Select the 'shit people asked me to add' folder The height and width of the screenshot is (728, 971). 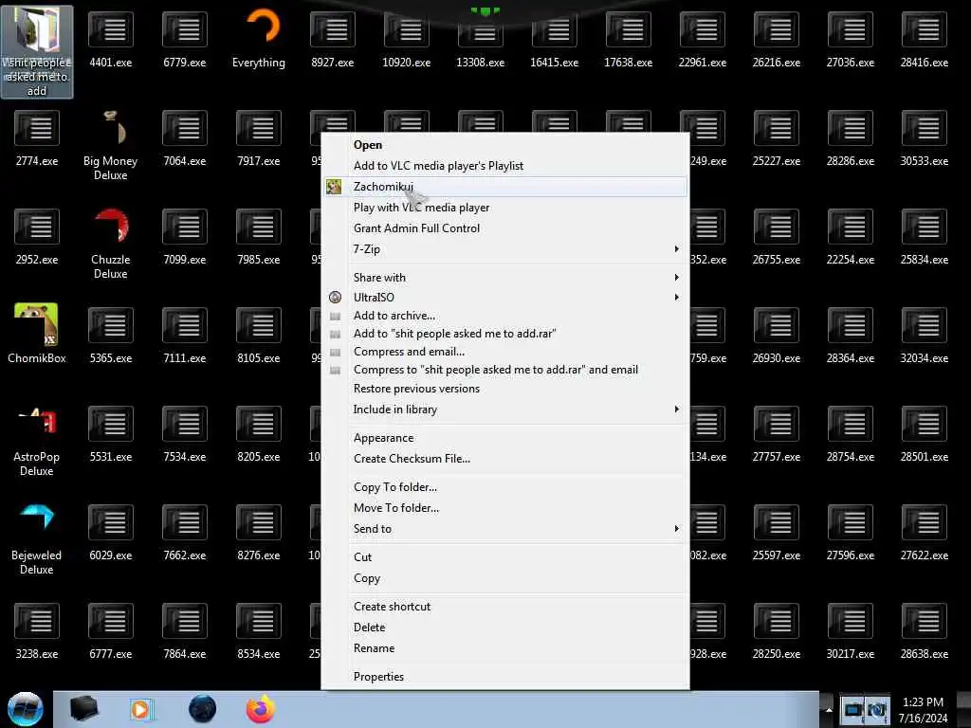click(37, 51)
